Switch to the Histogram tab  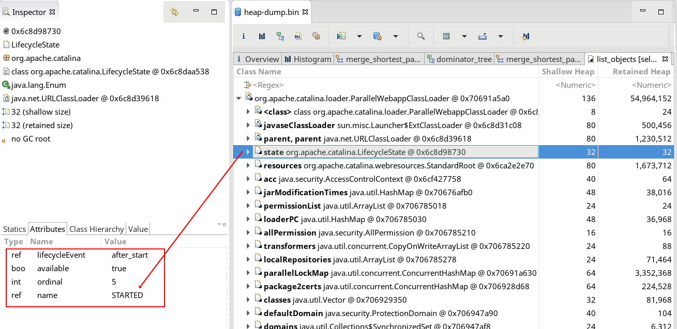click(x=308, y=59)
